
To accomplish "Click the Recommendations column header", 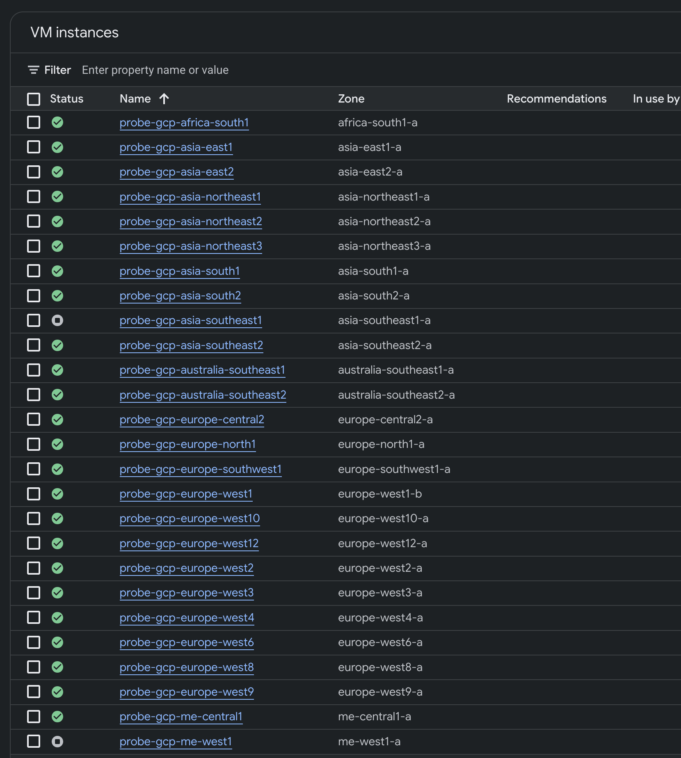I will 556,99.
